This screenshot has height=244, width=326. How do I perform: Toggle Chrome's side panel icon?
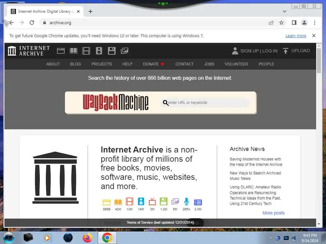(294, 23)
